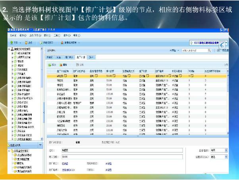
Task: Open the 文件 menu
Action: coord(13,35)
